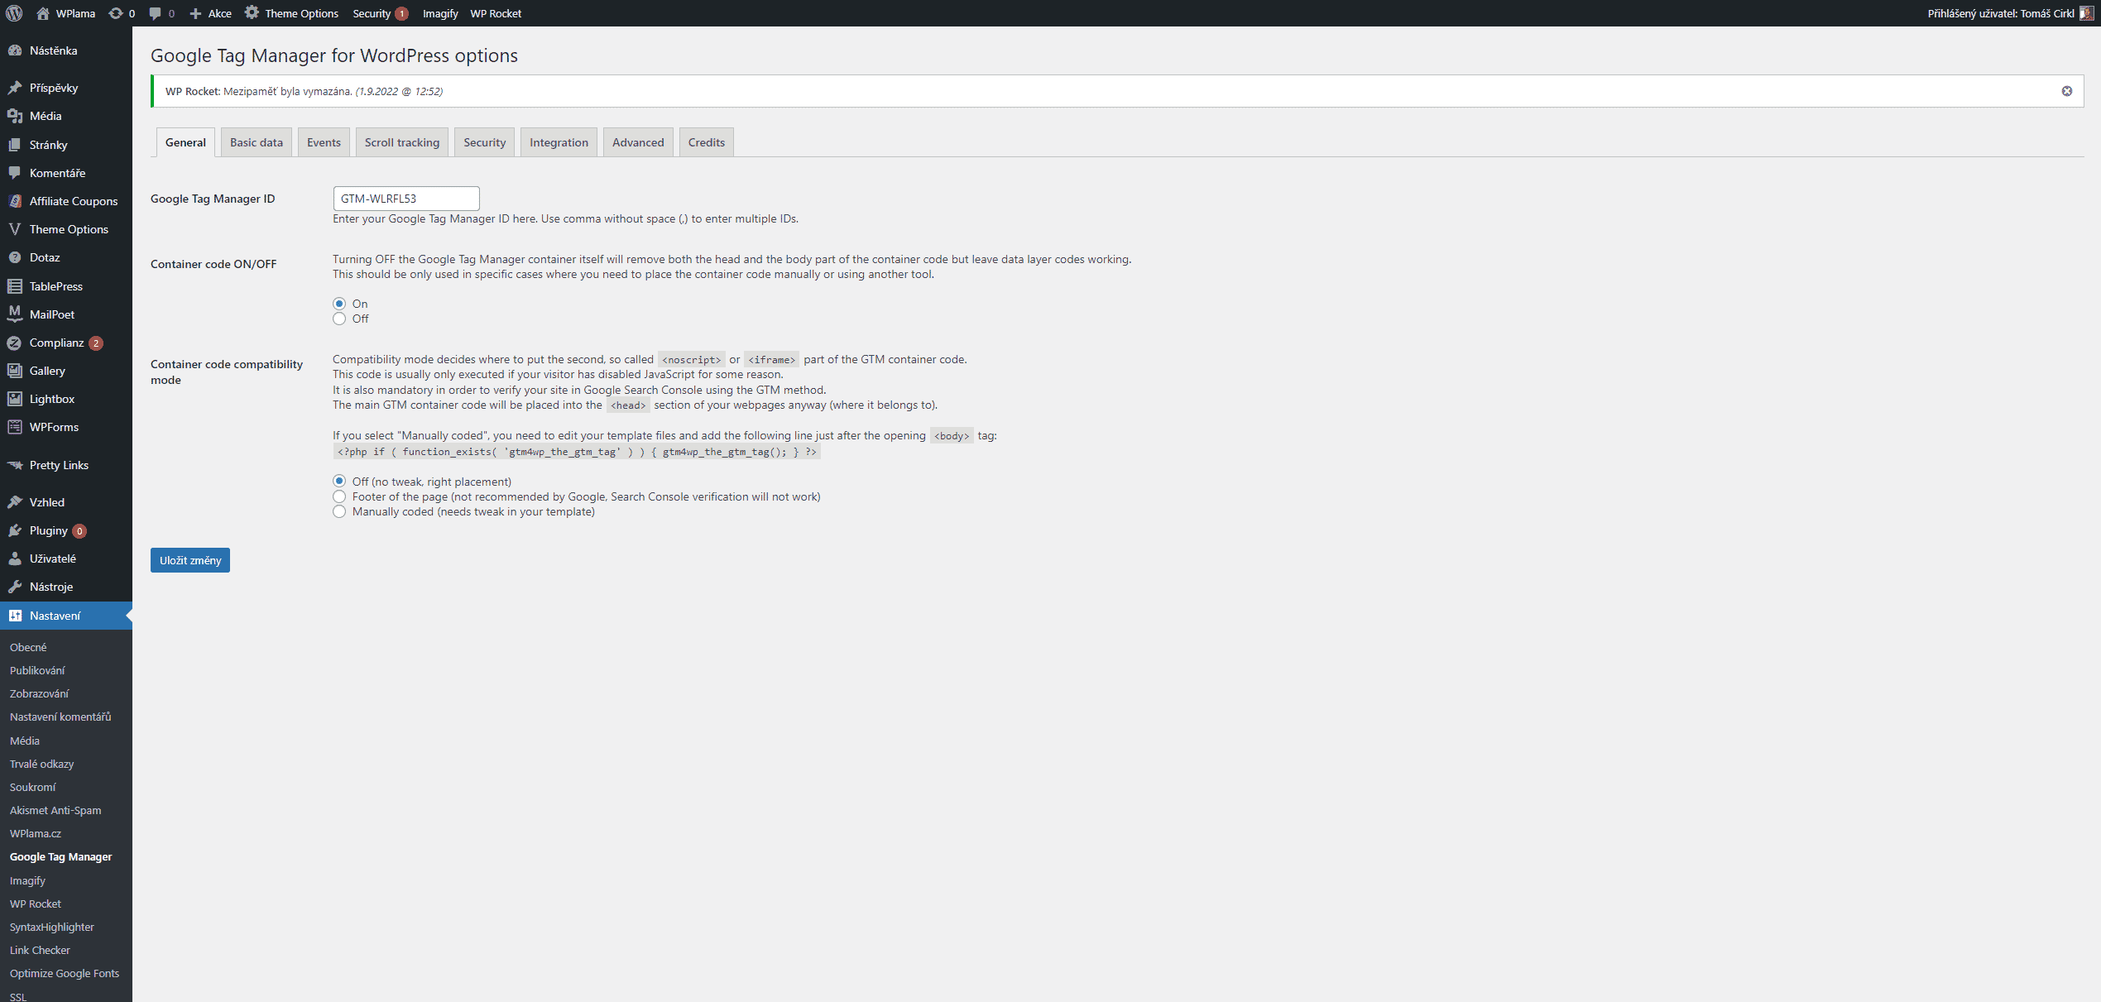Click the Nástěnka dashboard icon
The width and height of the screenshot is (2101, 1002).
(x=15, y=50)
